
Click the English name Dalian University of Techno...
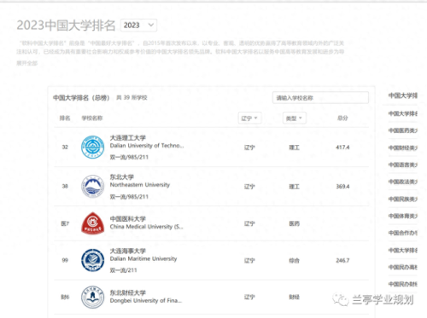147,146
